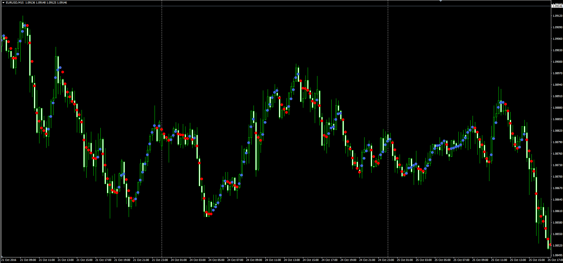Click the 1.09148 high value in chart header
The image size is (563, 263).
(x=41, y=3)
